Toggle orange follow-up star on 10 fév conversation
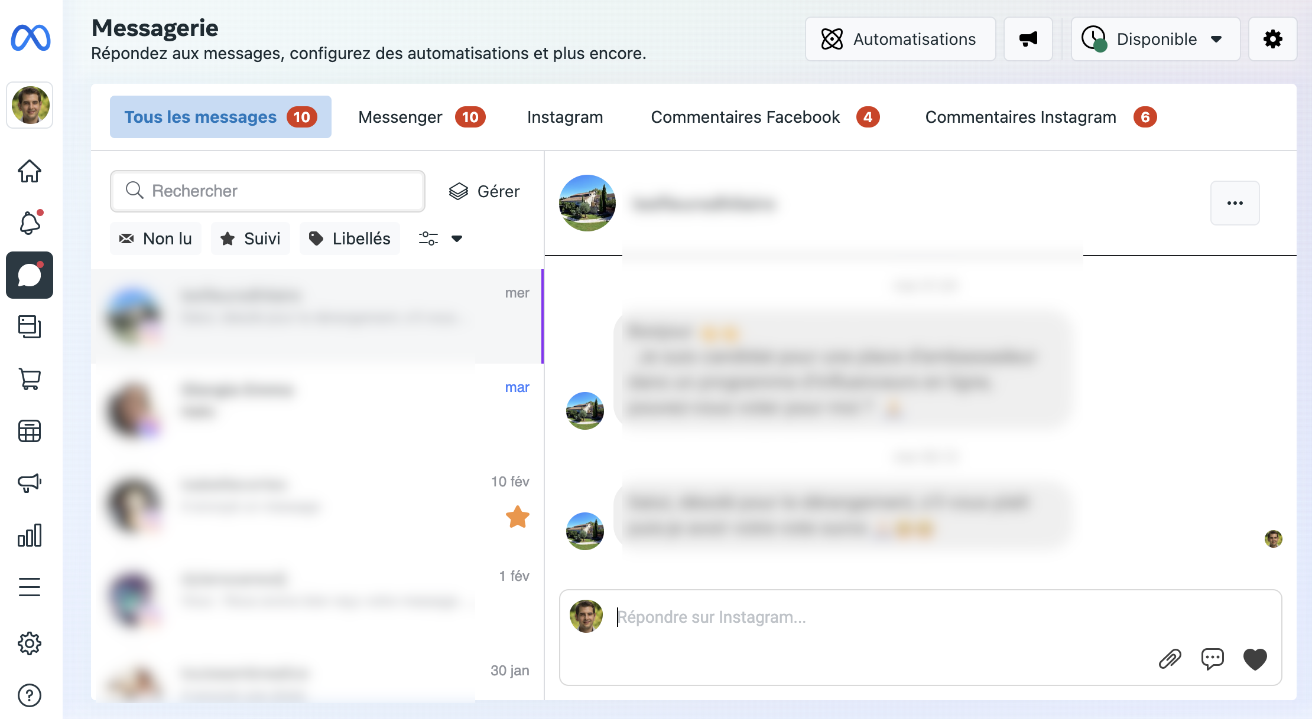This screenshot has height=719, width=1312. 517,517
